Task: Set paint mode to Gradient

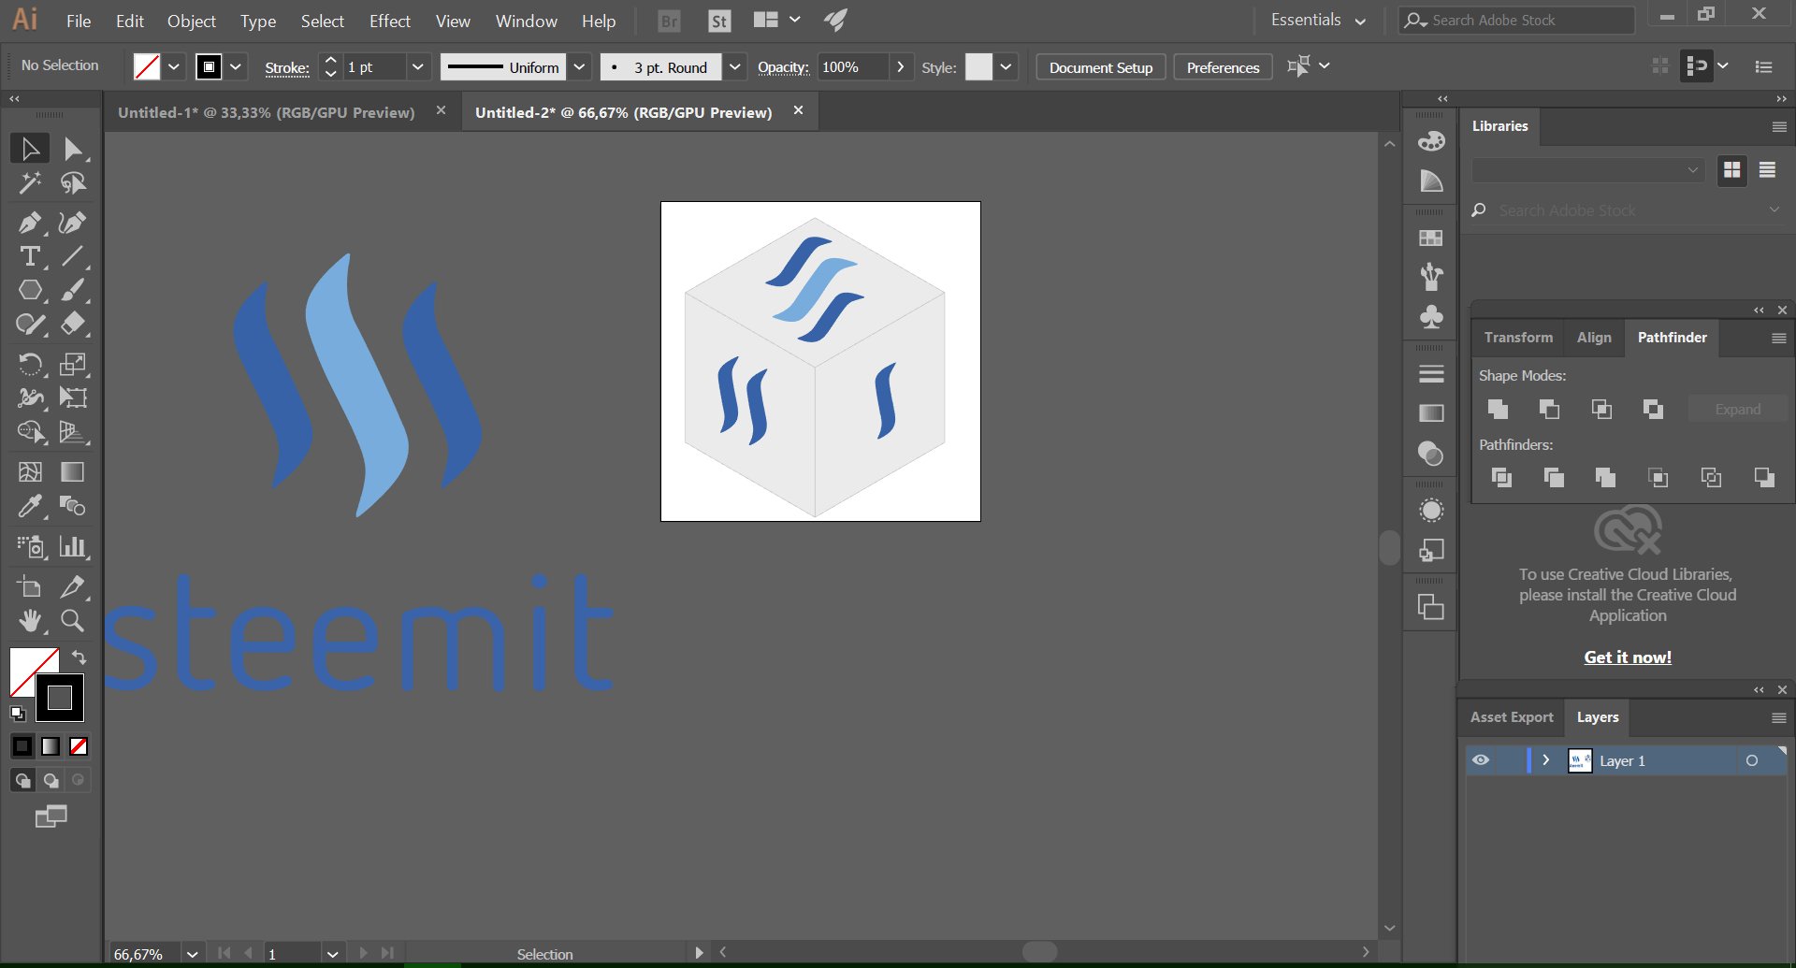Action: (x=51, y=746)
